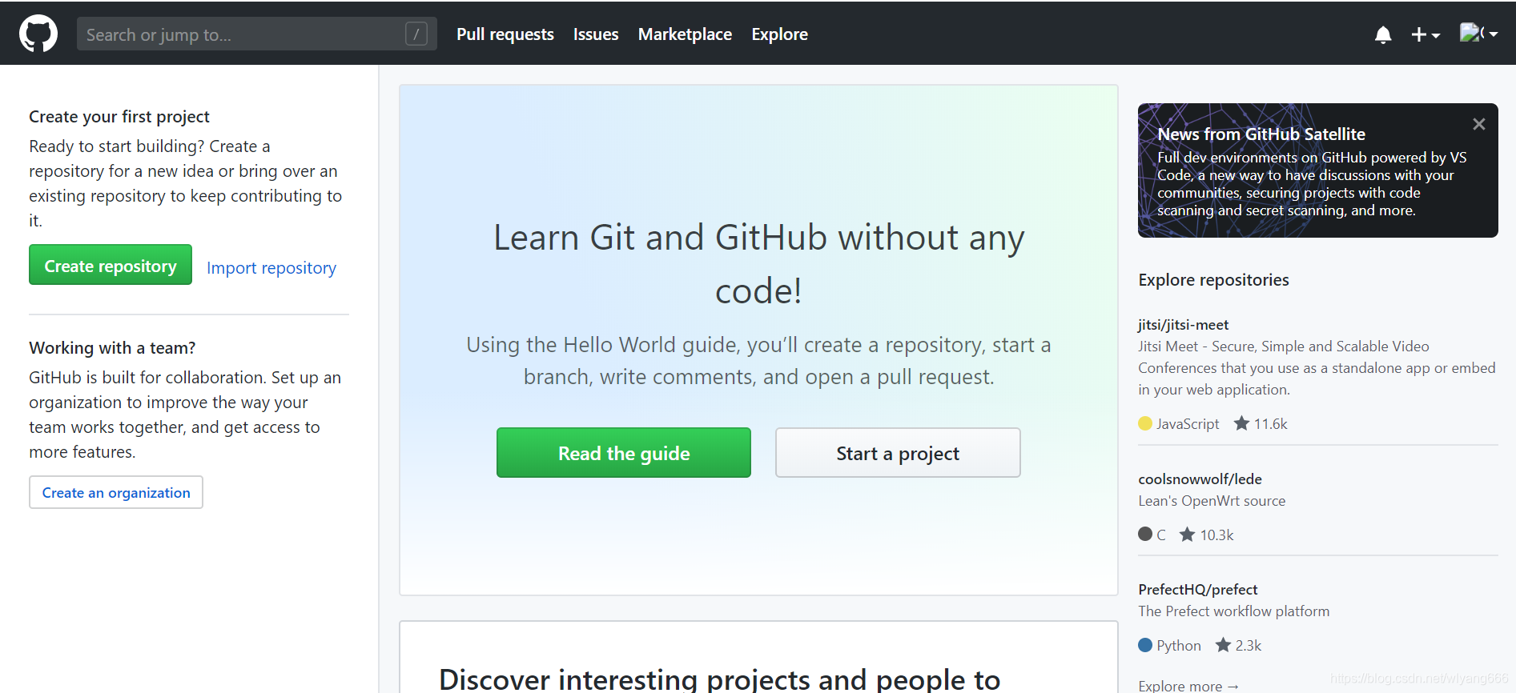Click the News from GitHub Satellite card

(1317, 170)
